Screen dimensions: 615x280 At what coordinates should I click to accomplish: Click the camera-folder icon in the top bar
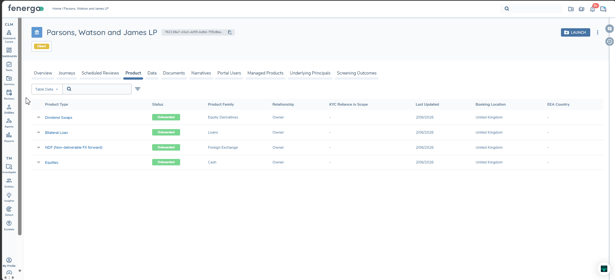(x=582, y=9)
